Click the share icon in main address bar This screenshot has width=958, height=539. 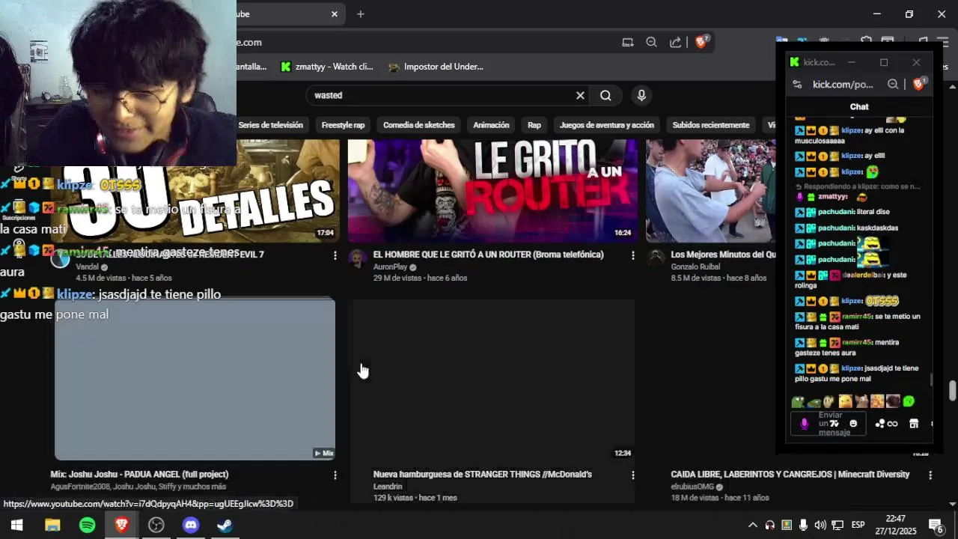tap(675, 43)
